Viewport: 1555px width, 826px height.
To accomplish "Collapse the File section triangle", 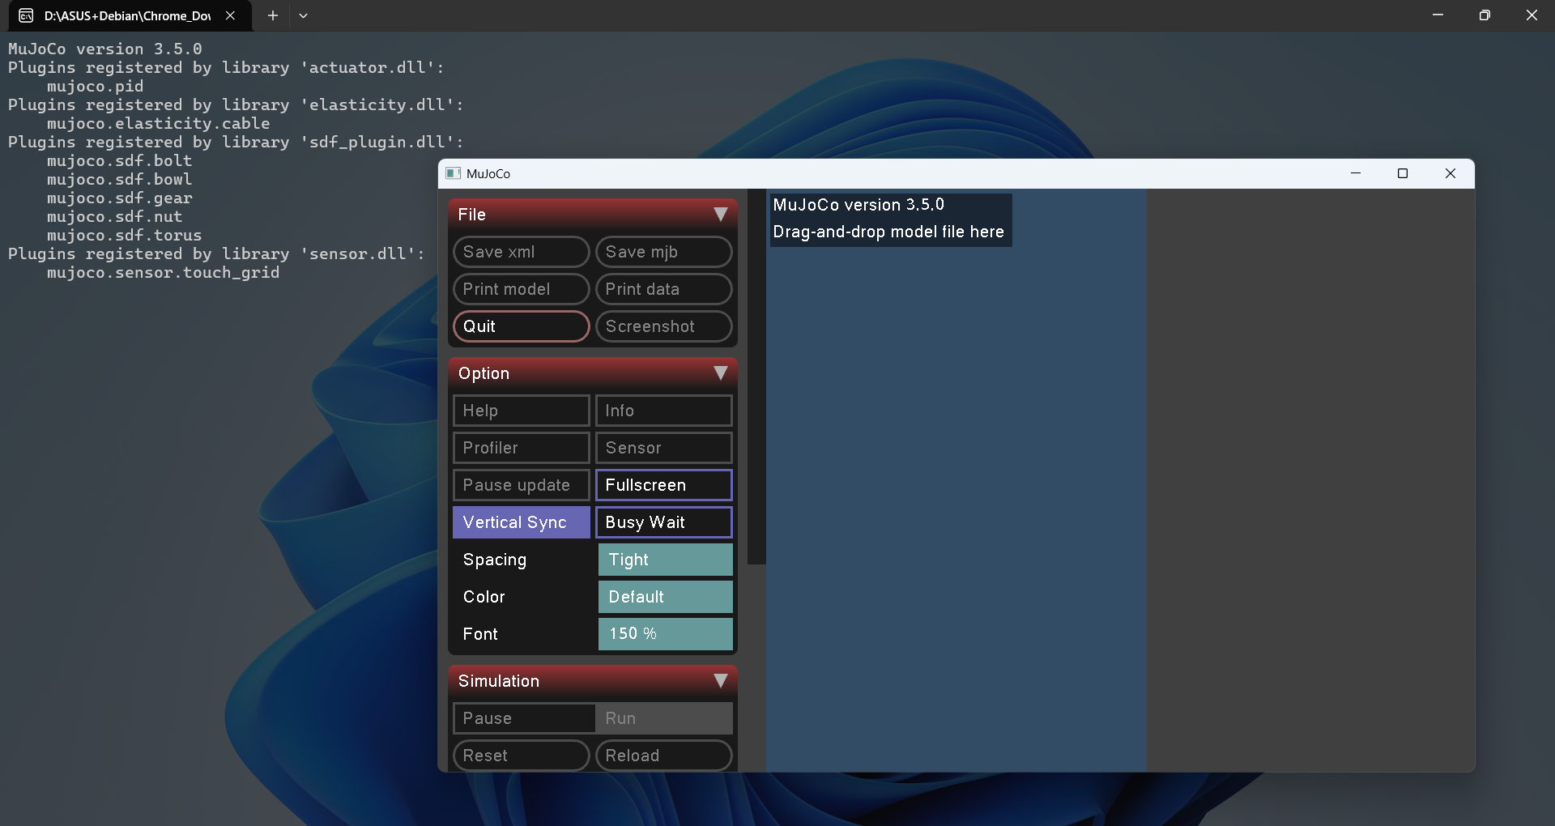I will tap(720, 214).
